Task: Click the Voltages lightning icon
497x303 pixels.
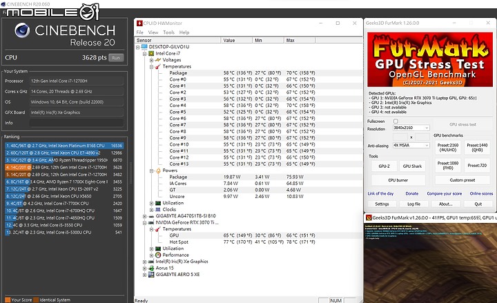Action: pos(158,60)
